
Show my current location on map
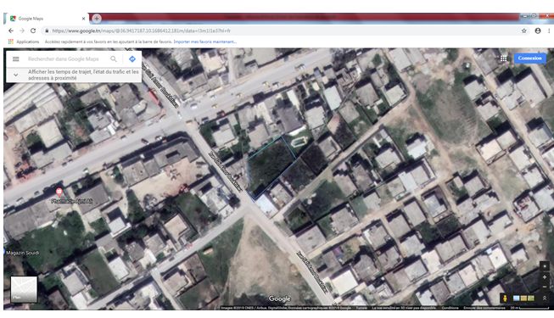coord(545,266)
